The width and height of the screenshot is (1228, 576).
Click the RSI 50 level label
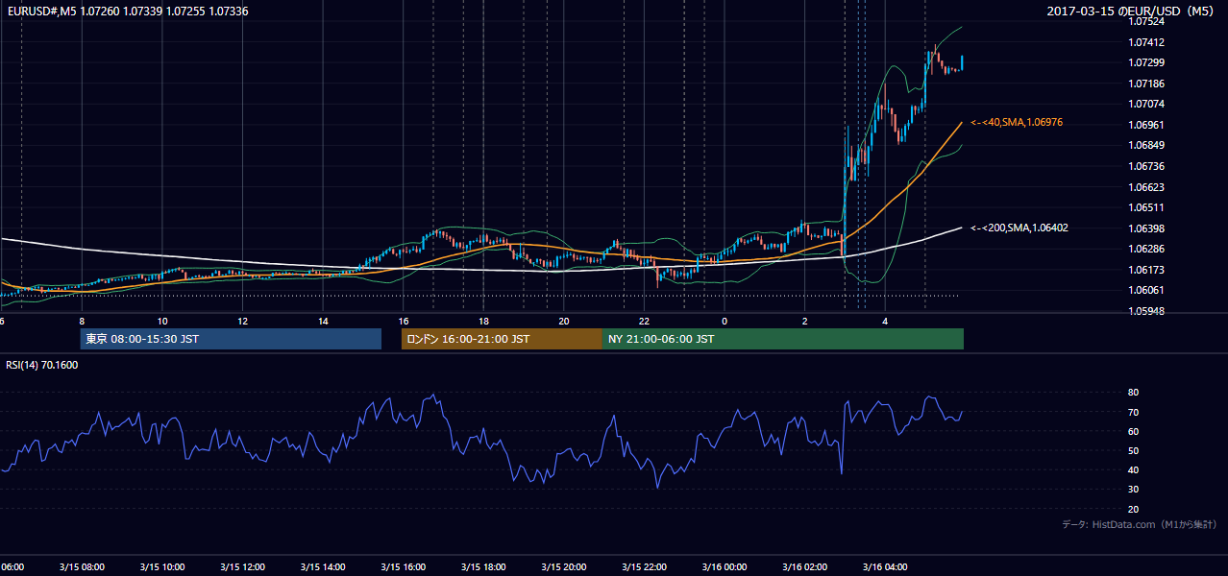[1133, 450]
